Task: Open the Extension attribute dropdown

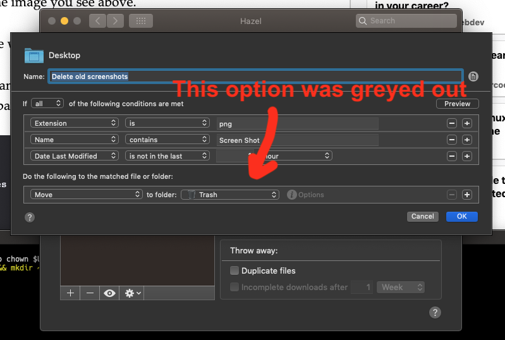Action: [75, 123]
